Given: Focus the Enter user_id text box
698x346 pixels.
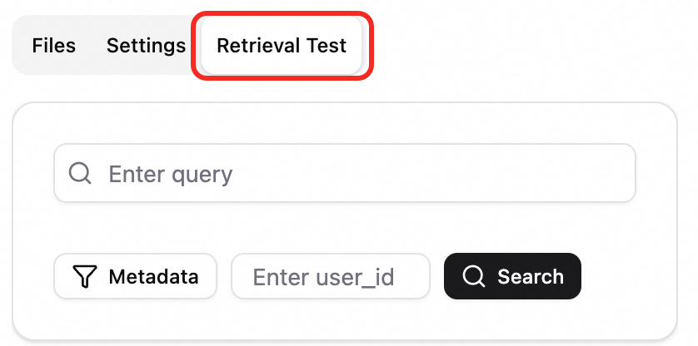Looking at the screenshot, I should click(331, 276).
